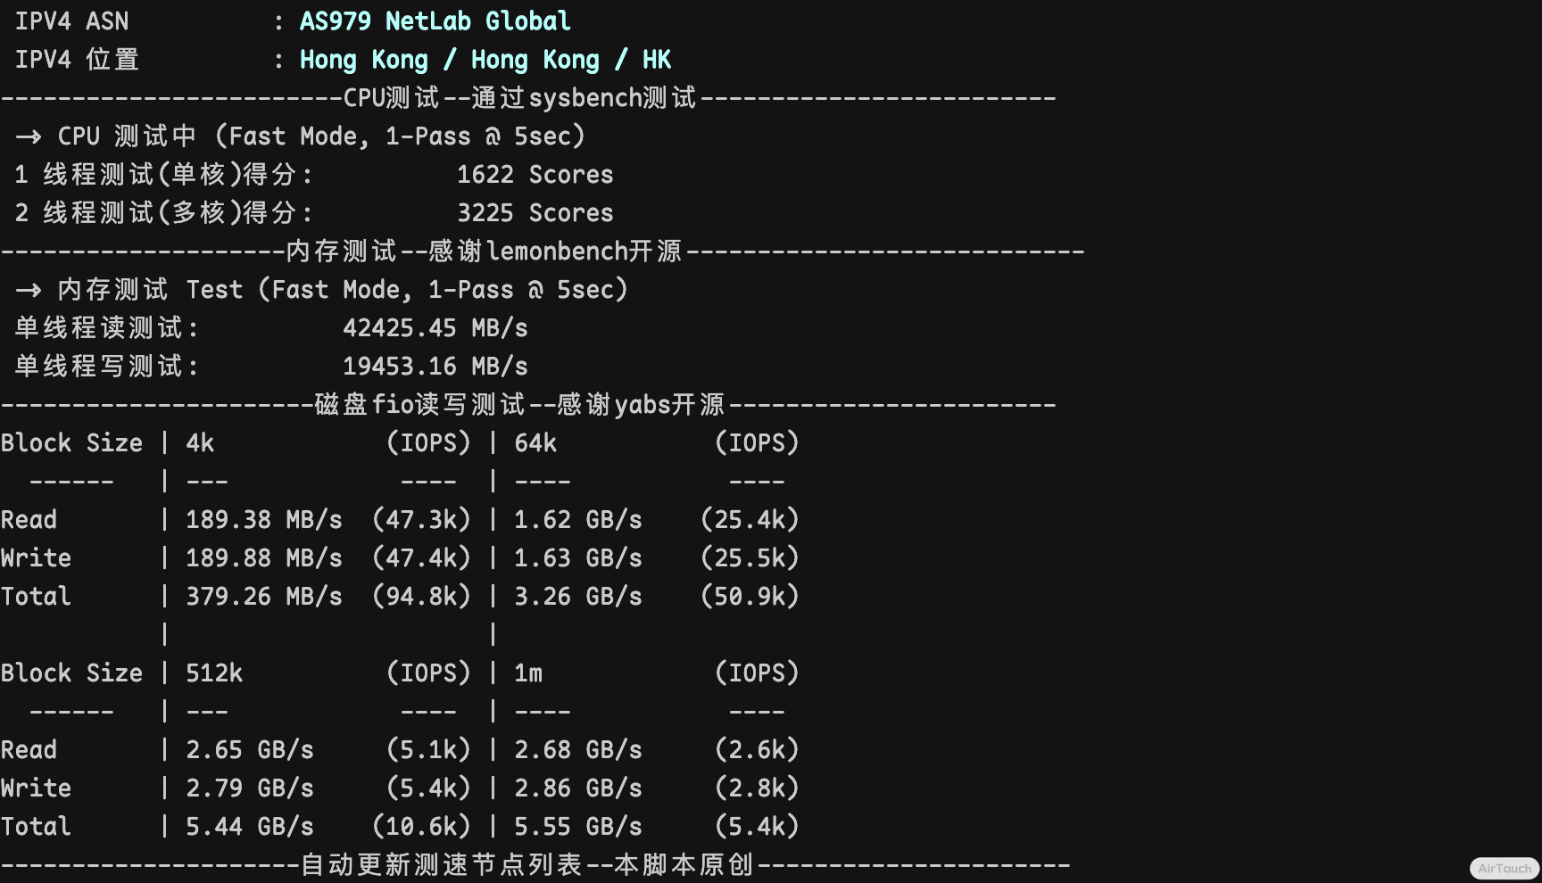
Task: Click the 4k total speed 379.26 MB/s
Action: (263, 597)
